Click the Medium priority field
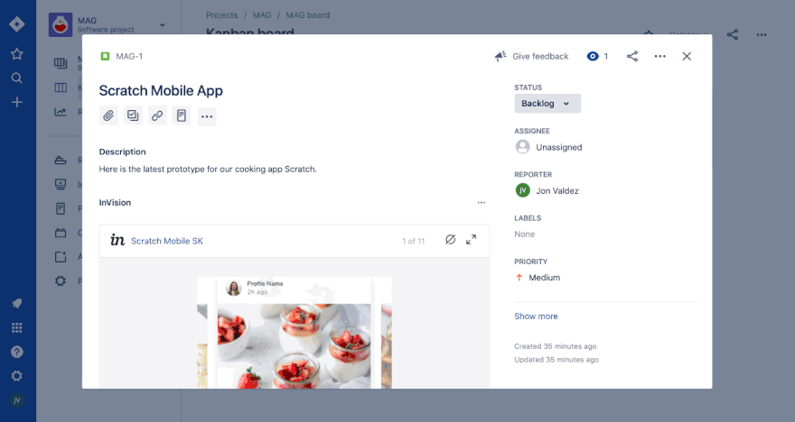Viewport: 795px width, 422px height. pos(538,278)
